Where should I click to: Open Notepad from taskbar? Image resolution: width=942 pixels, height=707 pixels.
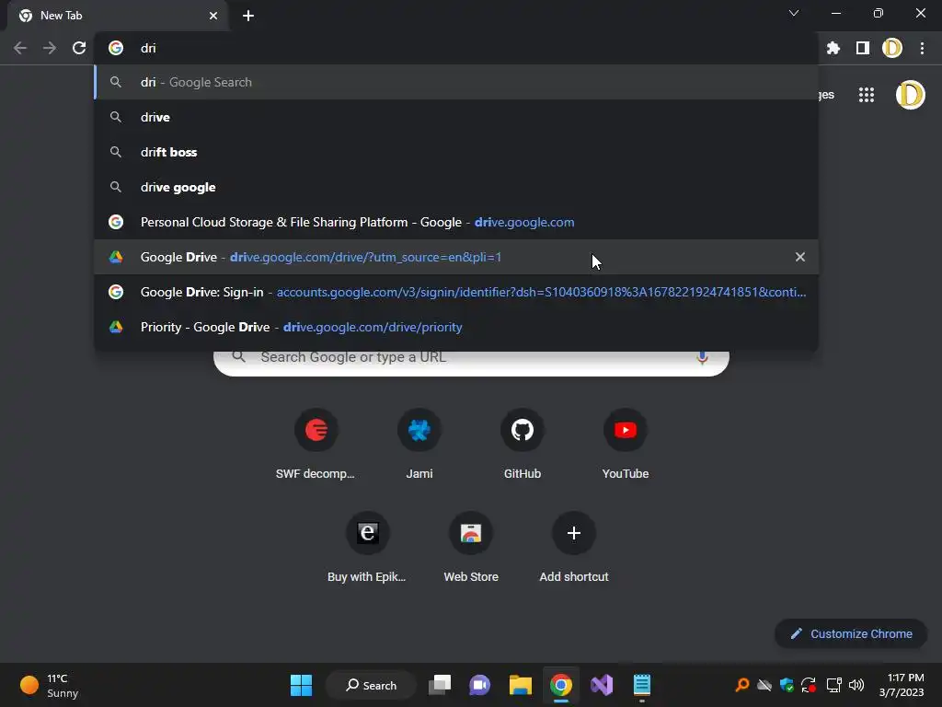click(x=641, y=685)
